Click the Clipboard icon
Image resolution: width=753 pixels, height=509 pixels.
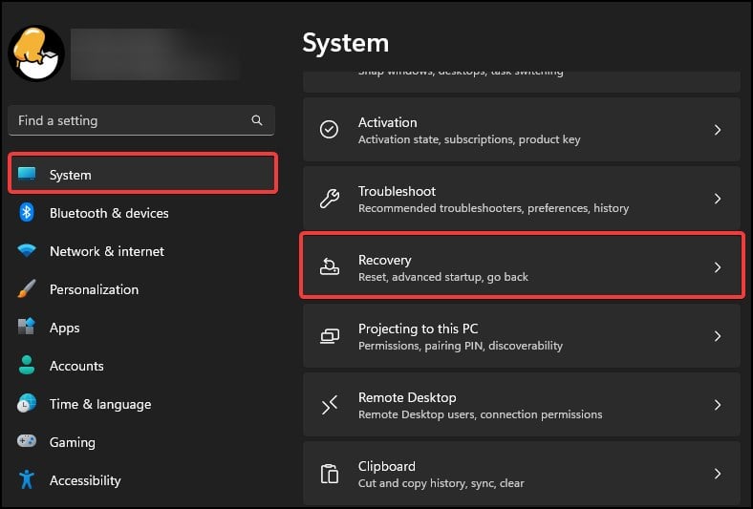pyautogui.click(x=330, y=474)
